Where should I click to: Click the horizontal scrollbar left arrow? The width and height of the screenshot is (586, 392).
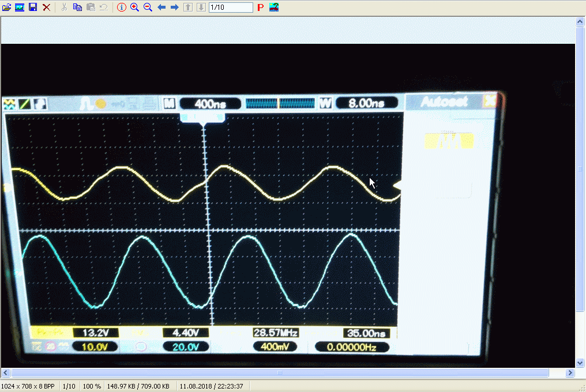click(5, 373)
